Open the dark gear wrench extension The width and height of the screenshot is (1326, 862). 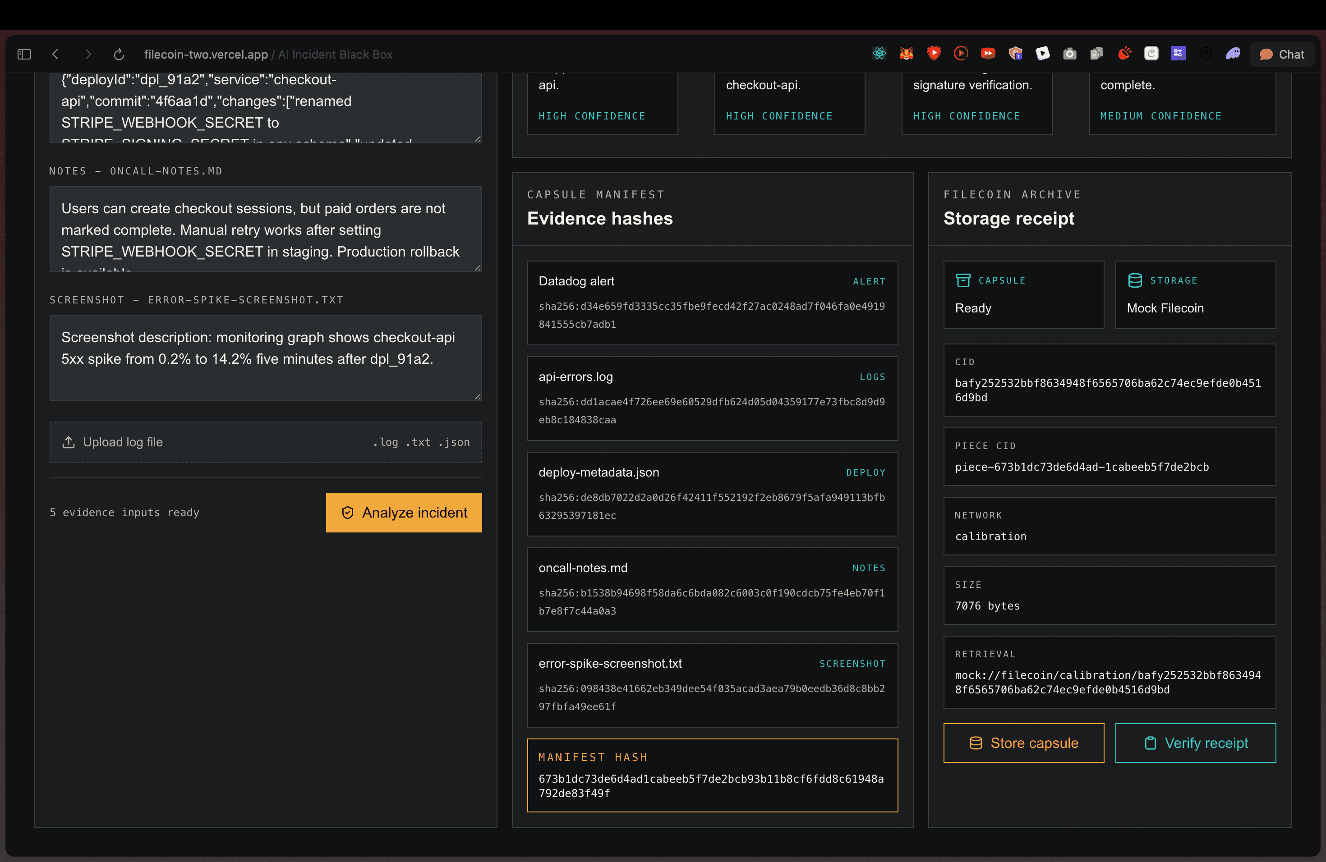[x=1206, y=54]
